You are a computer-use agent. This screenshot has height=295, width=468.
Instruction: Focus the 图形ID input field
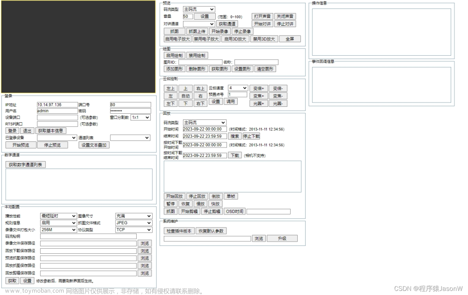click(200, 62)
